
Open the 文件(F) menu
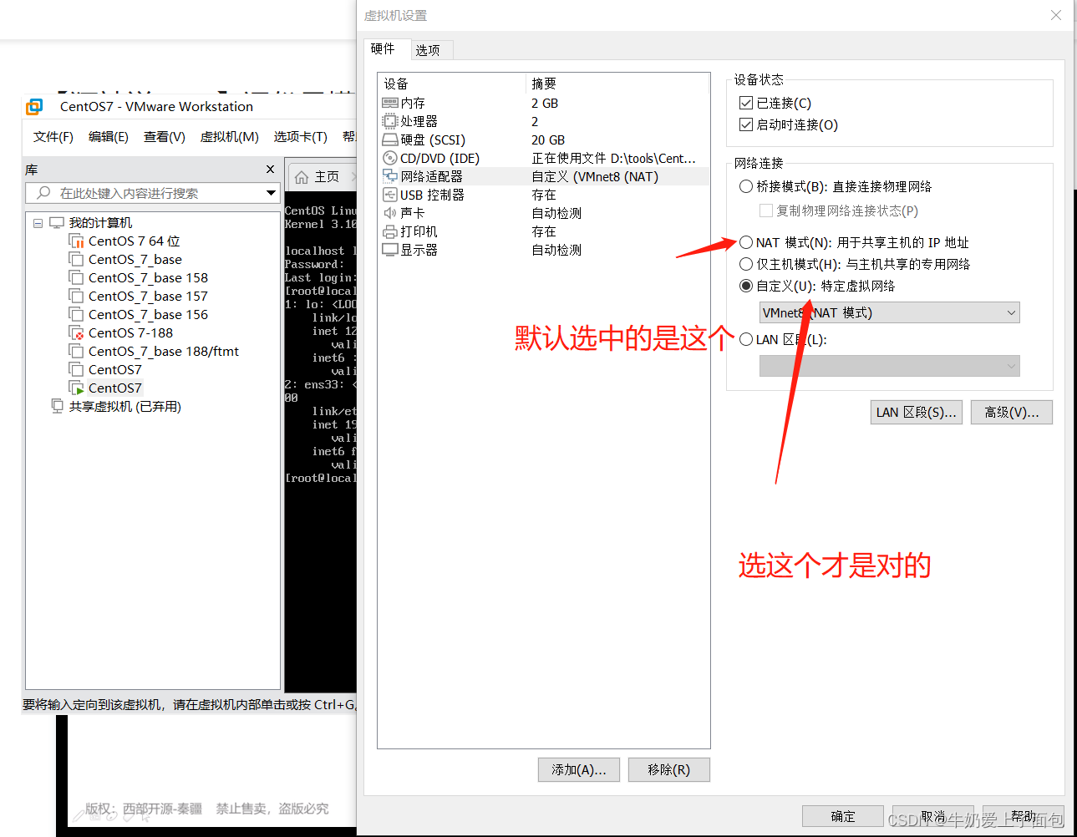pos(53,137)
